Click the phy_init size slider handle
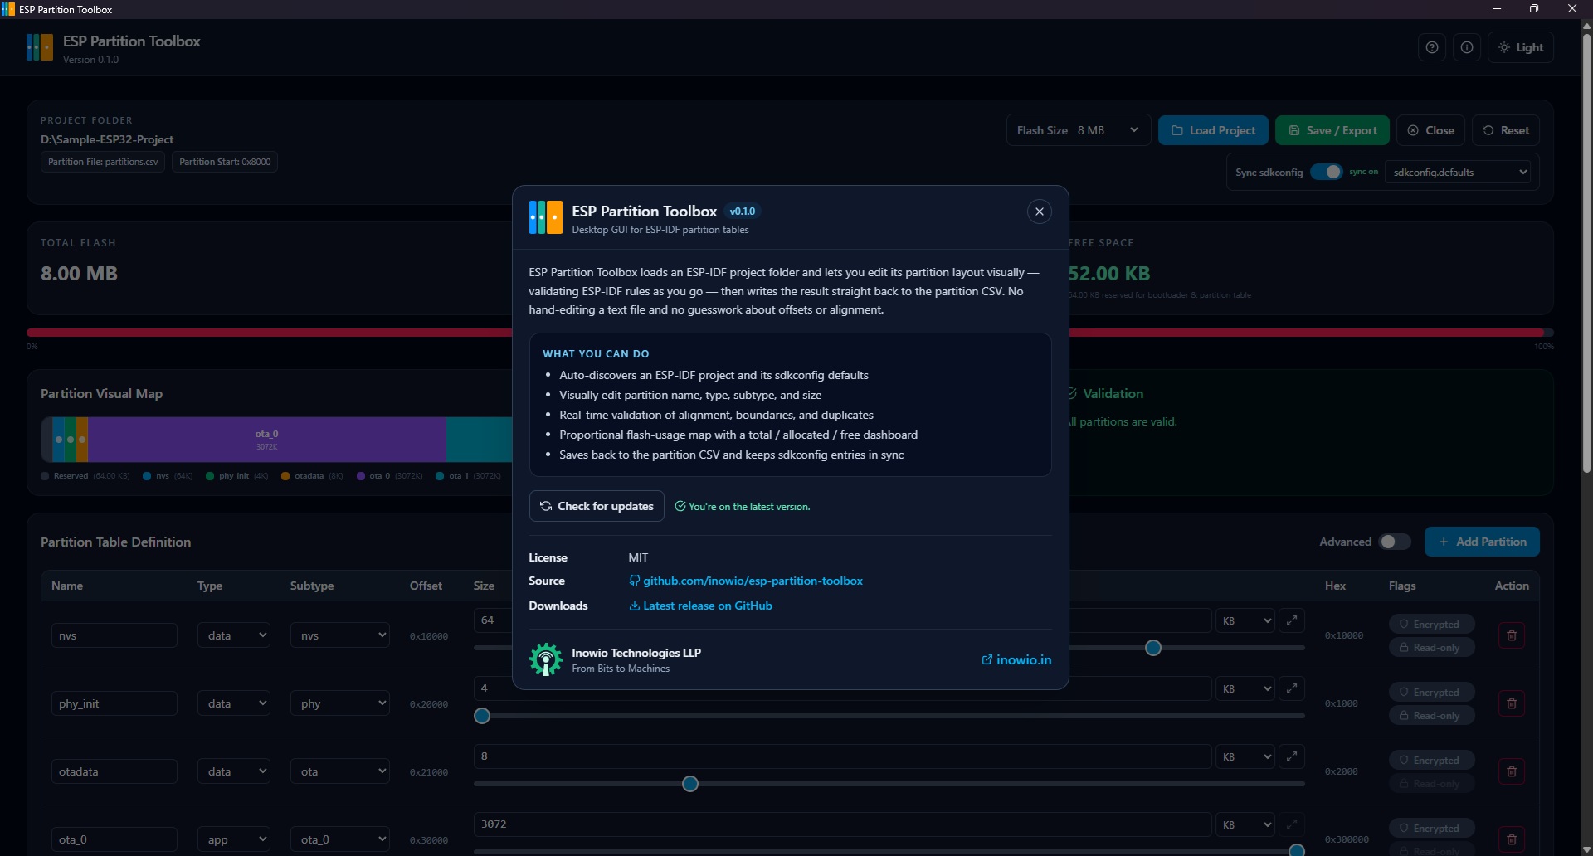 (482, 716)
